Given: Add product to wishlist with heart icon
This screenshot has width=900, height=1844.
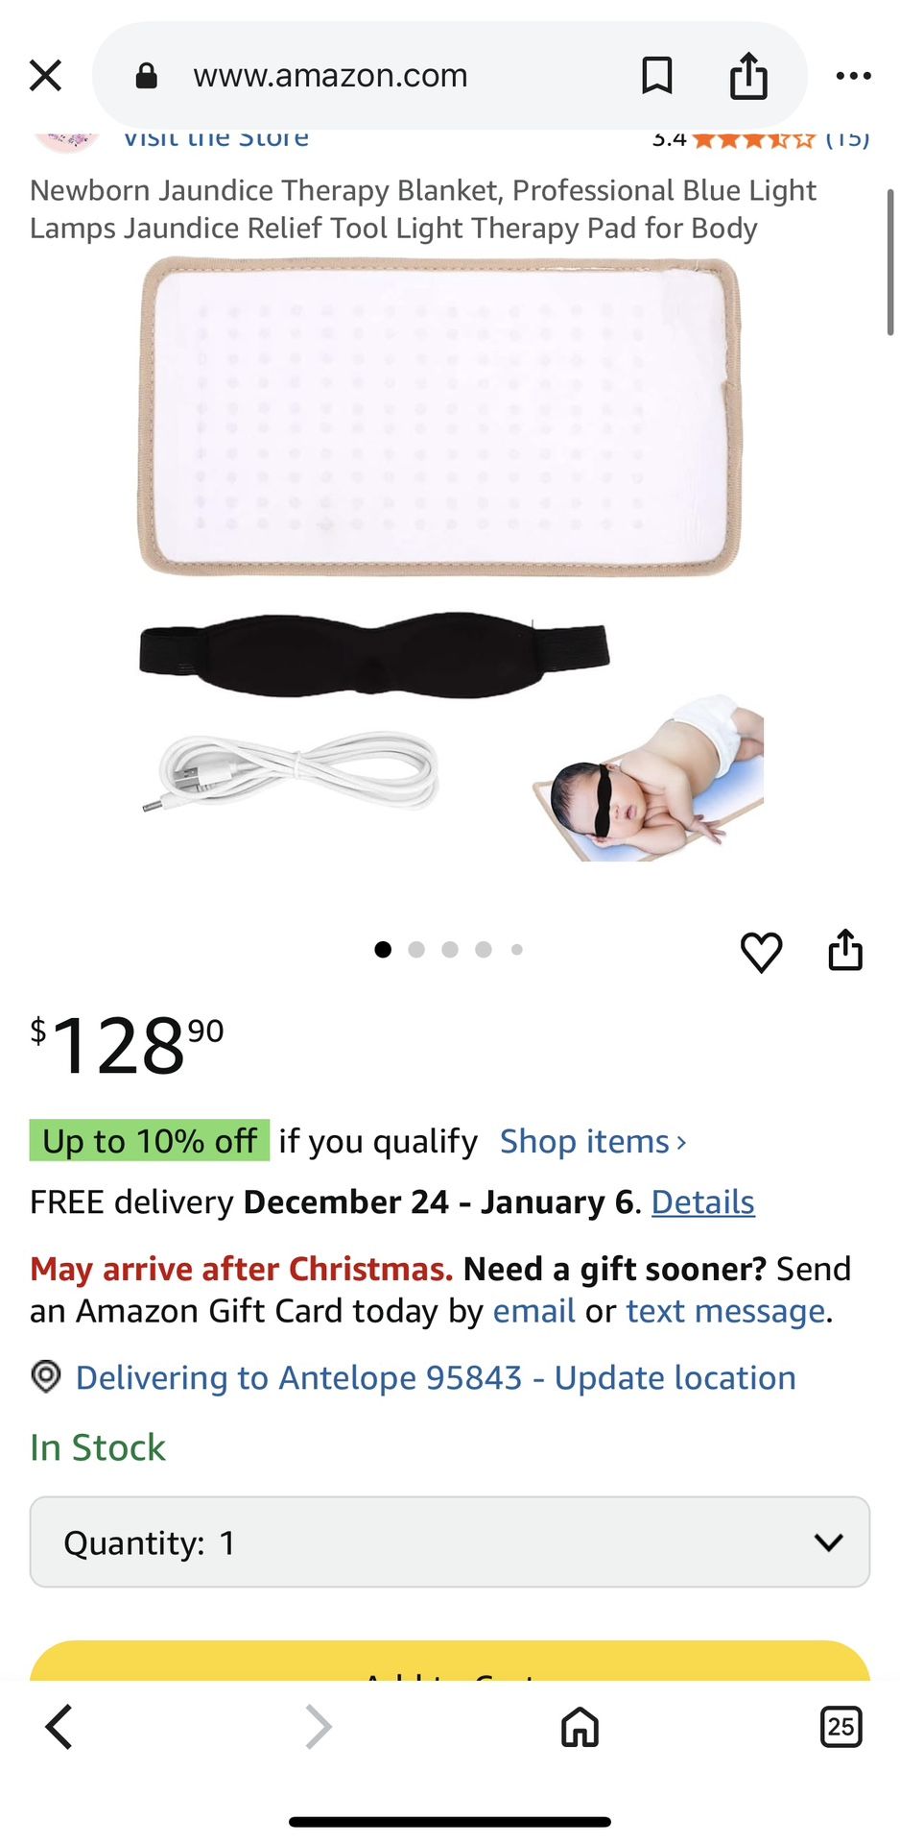Looking at the screenshot, I should (x=761, y=952).
